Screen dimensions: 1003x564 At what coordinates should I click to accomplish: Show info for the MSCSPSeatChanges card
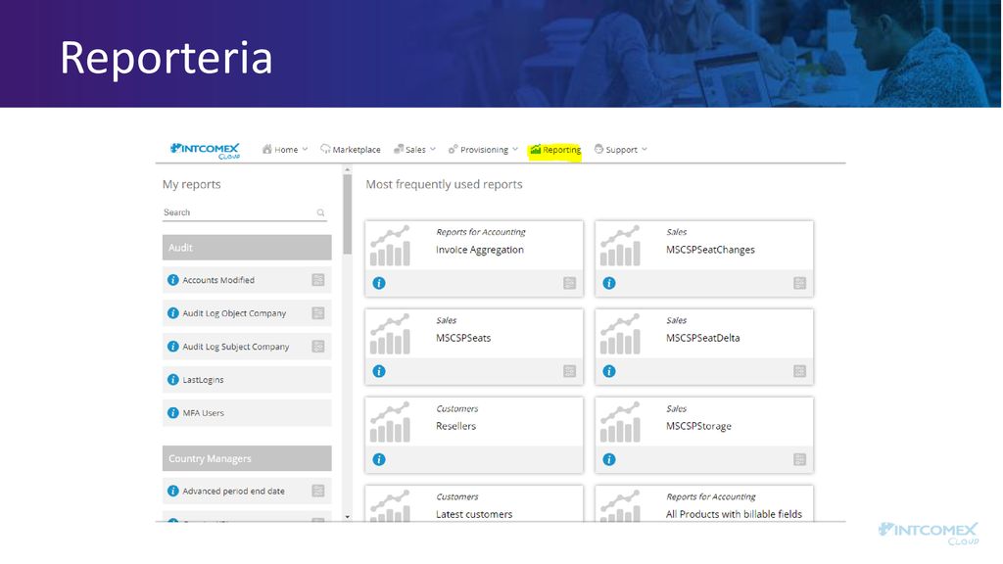point(609,283)
